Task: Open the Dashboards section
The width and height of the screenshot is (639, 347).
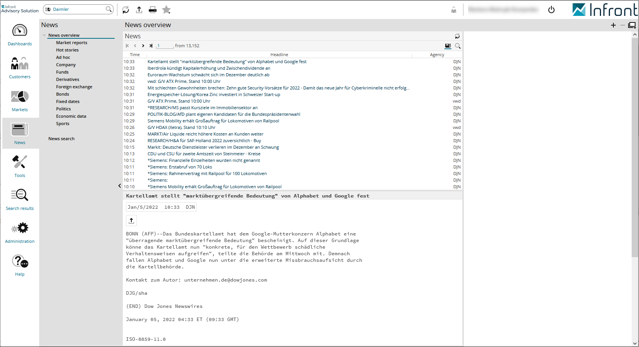Action: click(x=20, y=35)
